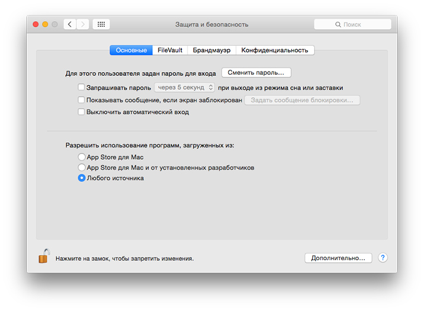Choose "App Store для Mac и от установленных разработчиков"
The height and width of the screenshot is (311, 424).
81,168
